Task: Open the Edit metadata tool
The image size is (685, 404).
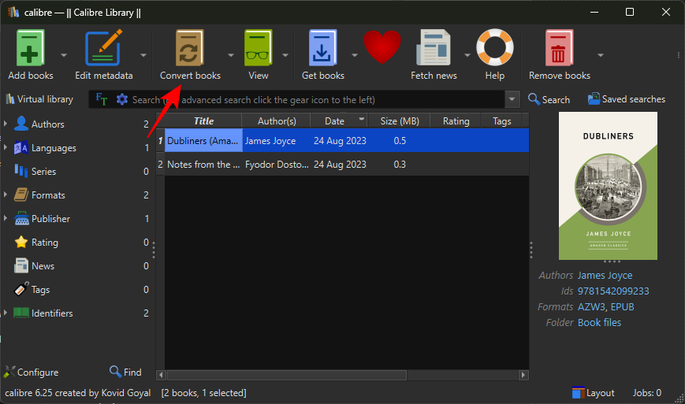Action: pyautogui.click(x=103, y=49)
